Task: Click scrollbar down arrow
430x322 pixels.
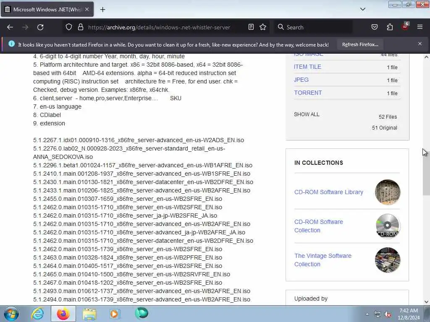Action: [x=426, y=302]
